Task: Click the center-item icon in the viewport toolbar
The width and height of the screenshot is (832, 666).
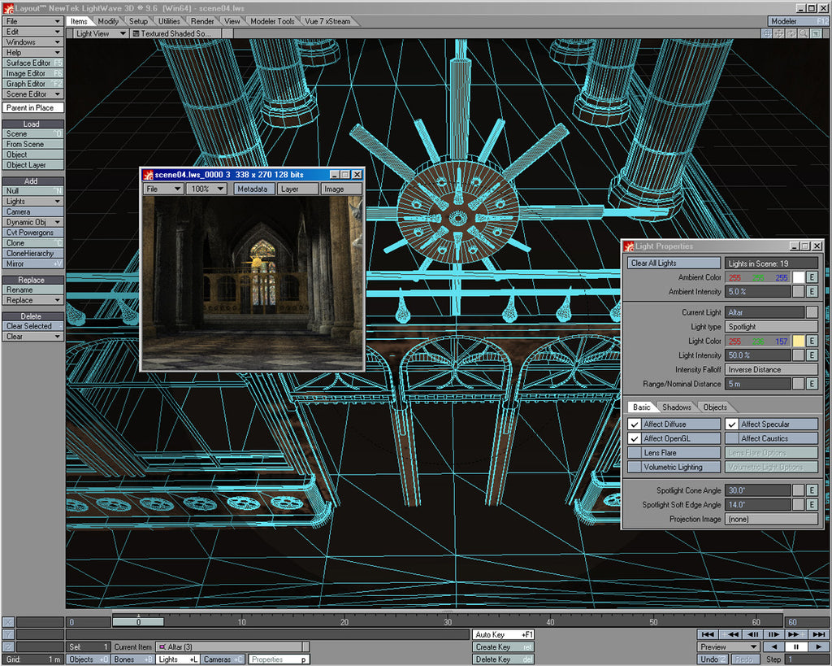Action: [766, 33]
